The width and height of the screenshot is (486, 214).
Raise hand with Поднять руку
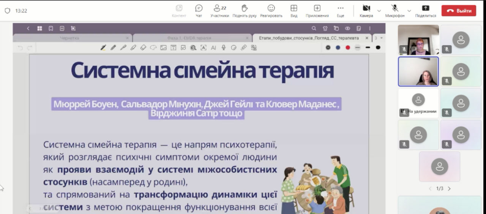pyautogui.click(x=245, y=11)
